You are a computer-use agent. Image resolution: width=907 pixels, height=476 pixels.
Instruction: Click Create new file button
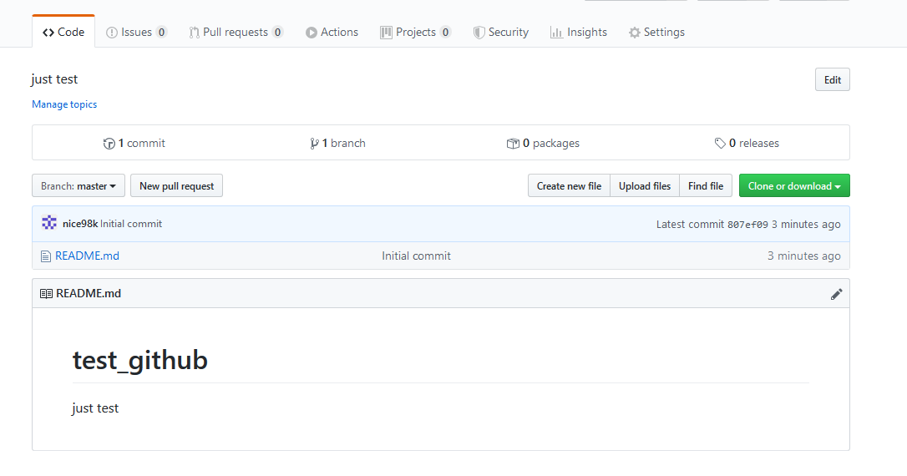click(x=570, y=185)
